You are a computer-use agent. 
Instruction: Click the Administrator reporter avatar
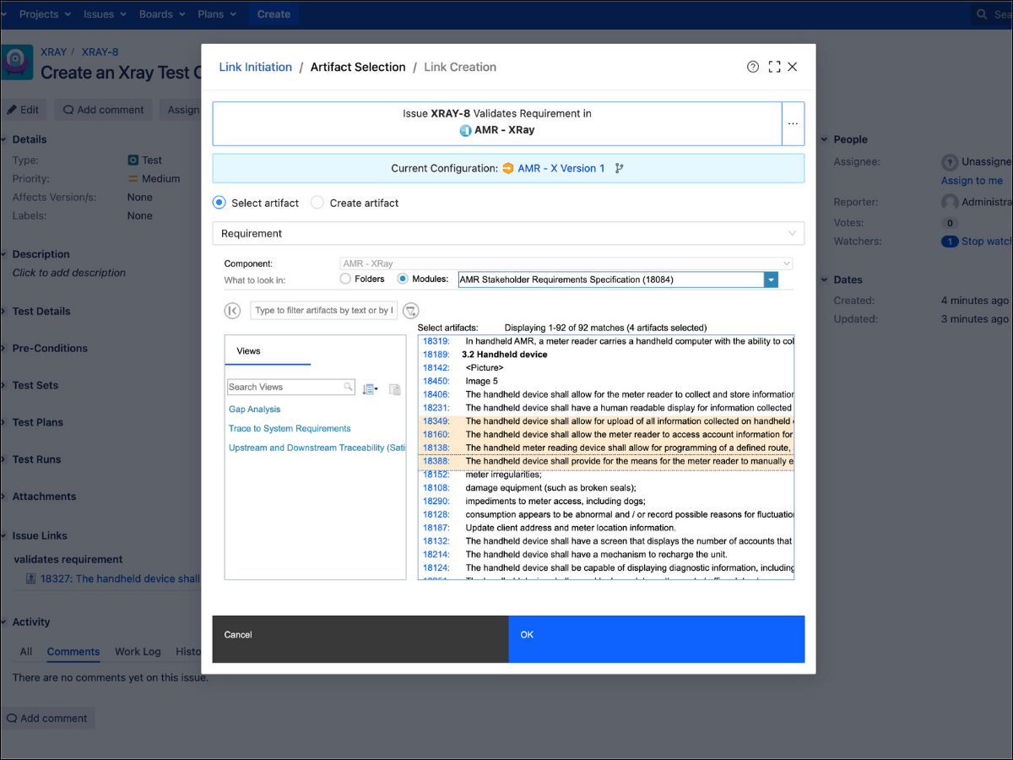[950, 202]
